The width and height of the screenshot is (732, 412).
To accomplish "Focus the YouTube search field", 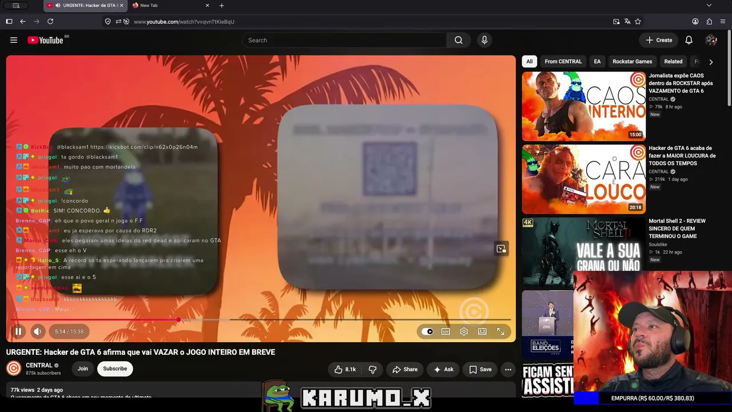I will pyautogui.click(x=344, y=40).
